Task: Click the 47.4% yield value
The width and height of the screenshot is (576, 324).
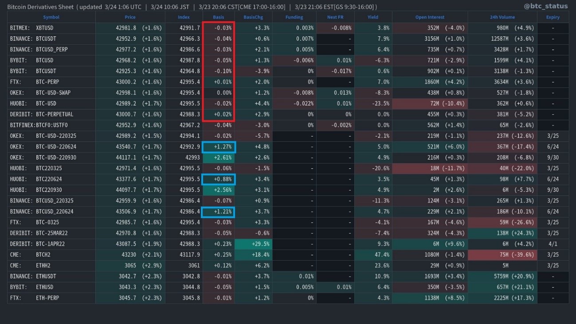Action: [x=382, y=255]
